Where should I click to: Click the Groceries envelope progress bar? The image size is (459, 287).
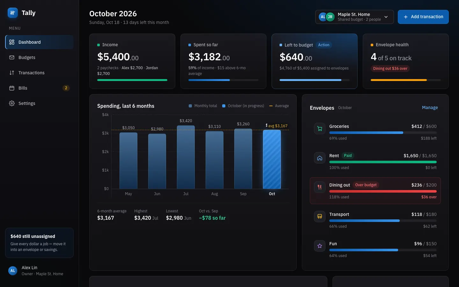[383, 133]
